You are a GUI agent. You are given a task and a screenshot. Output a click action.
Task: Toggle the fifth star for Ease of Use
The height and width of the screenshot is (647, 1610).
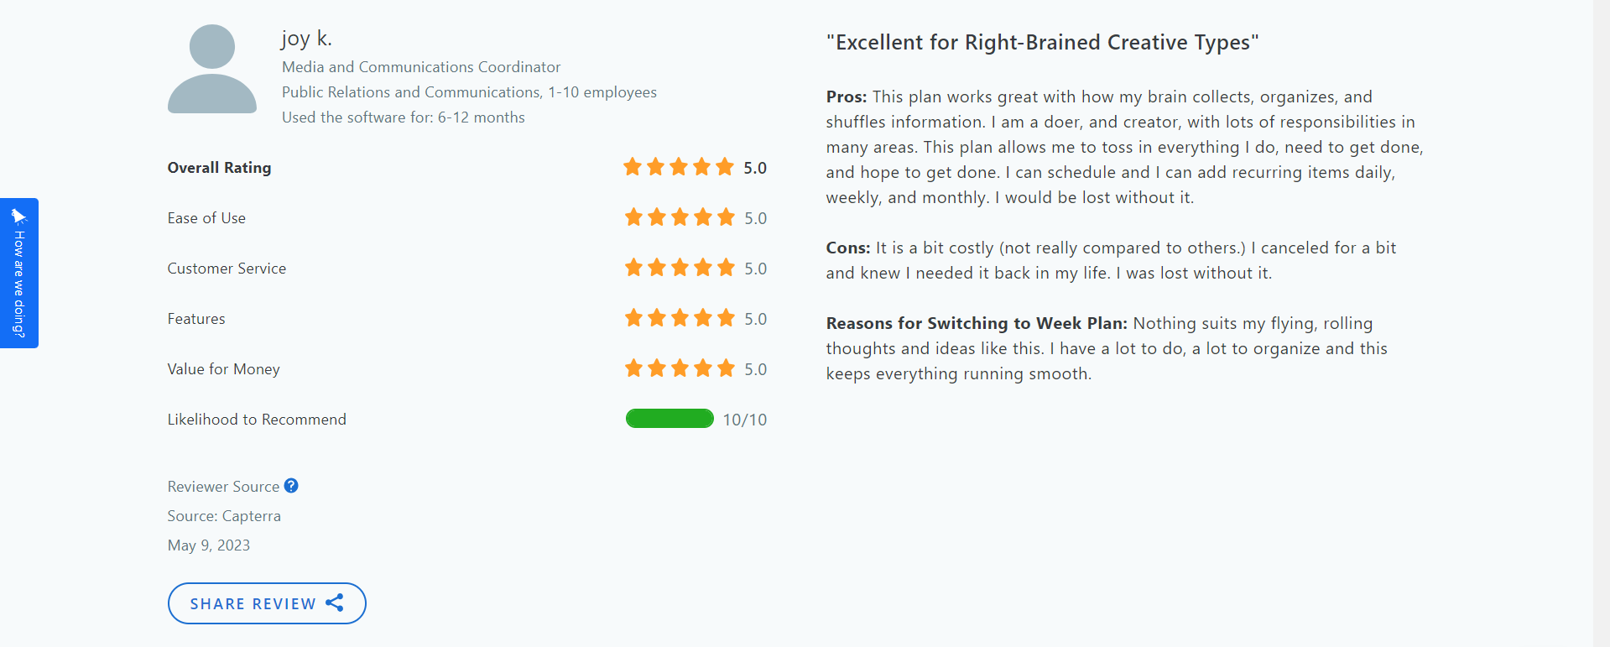725,217
